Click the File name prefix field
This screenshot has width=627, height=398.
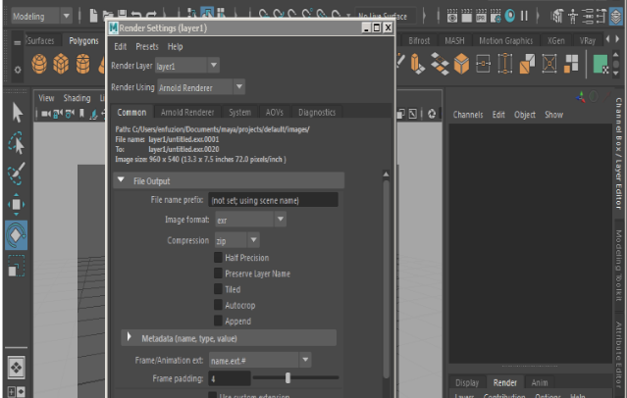273,200
